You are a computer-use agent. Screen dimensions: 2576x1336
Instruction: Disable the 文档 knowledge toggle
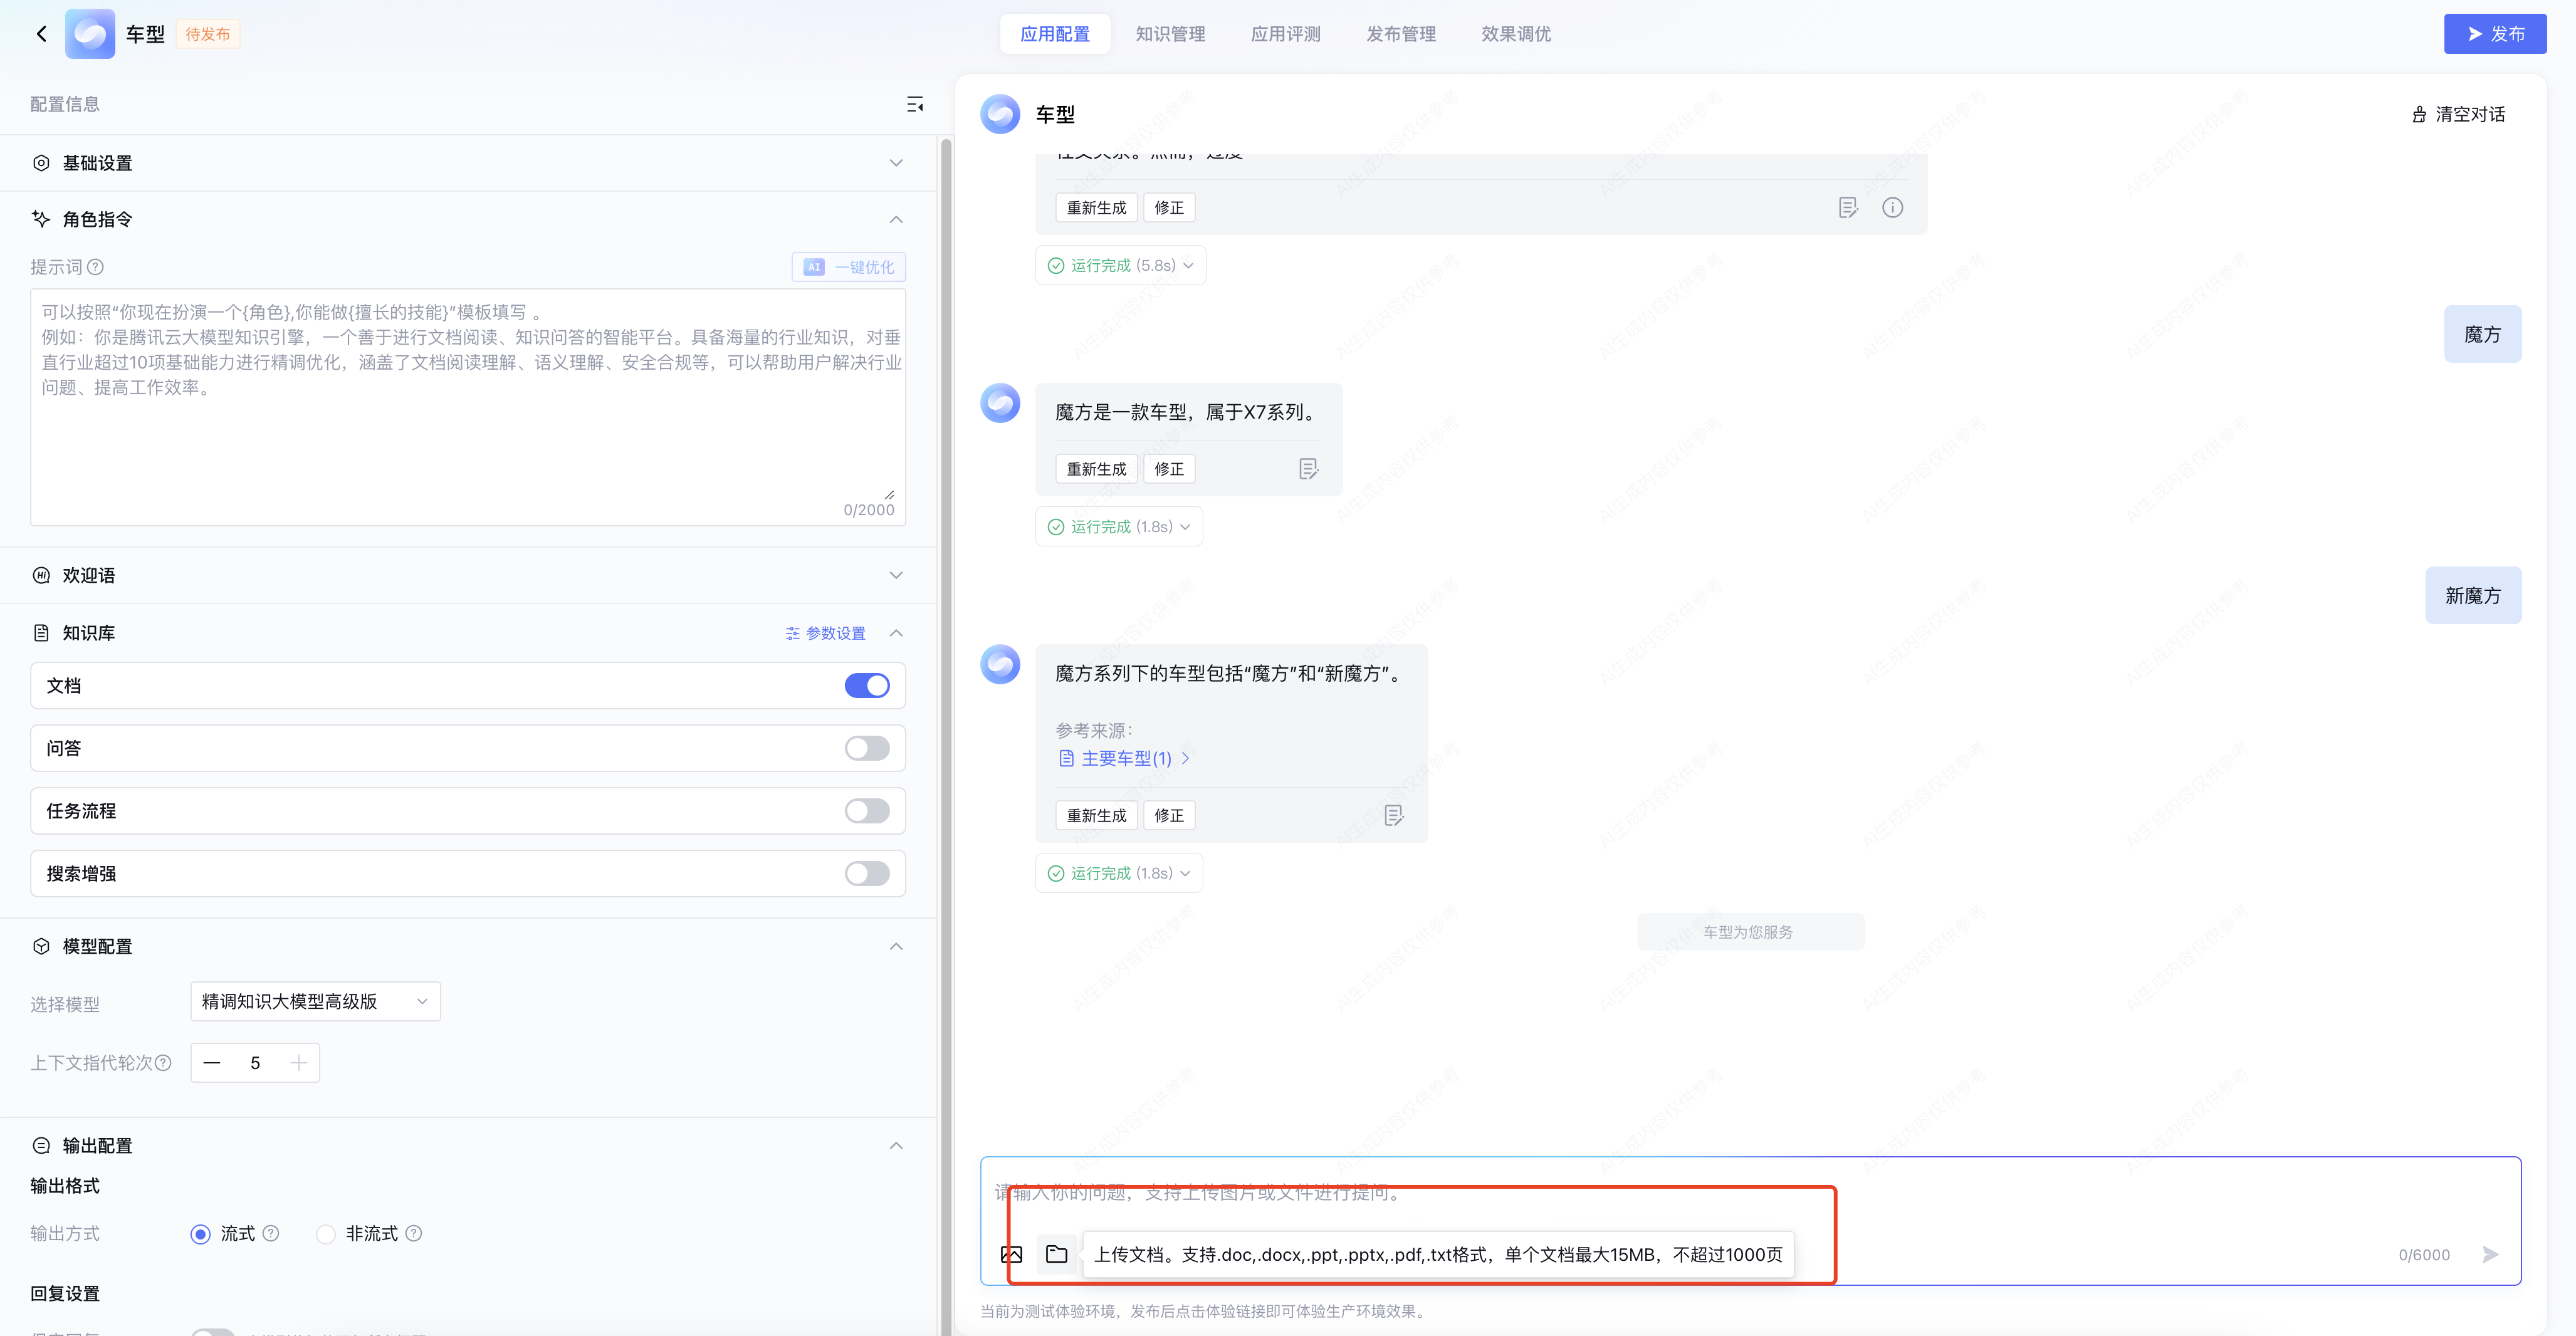[x=866, y=686]
